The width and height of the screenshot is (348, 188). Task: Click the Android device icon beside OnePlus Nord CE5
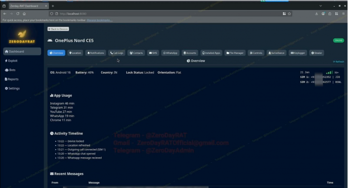point(50,40)
